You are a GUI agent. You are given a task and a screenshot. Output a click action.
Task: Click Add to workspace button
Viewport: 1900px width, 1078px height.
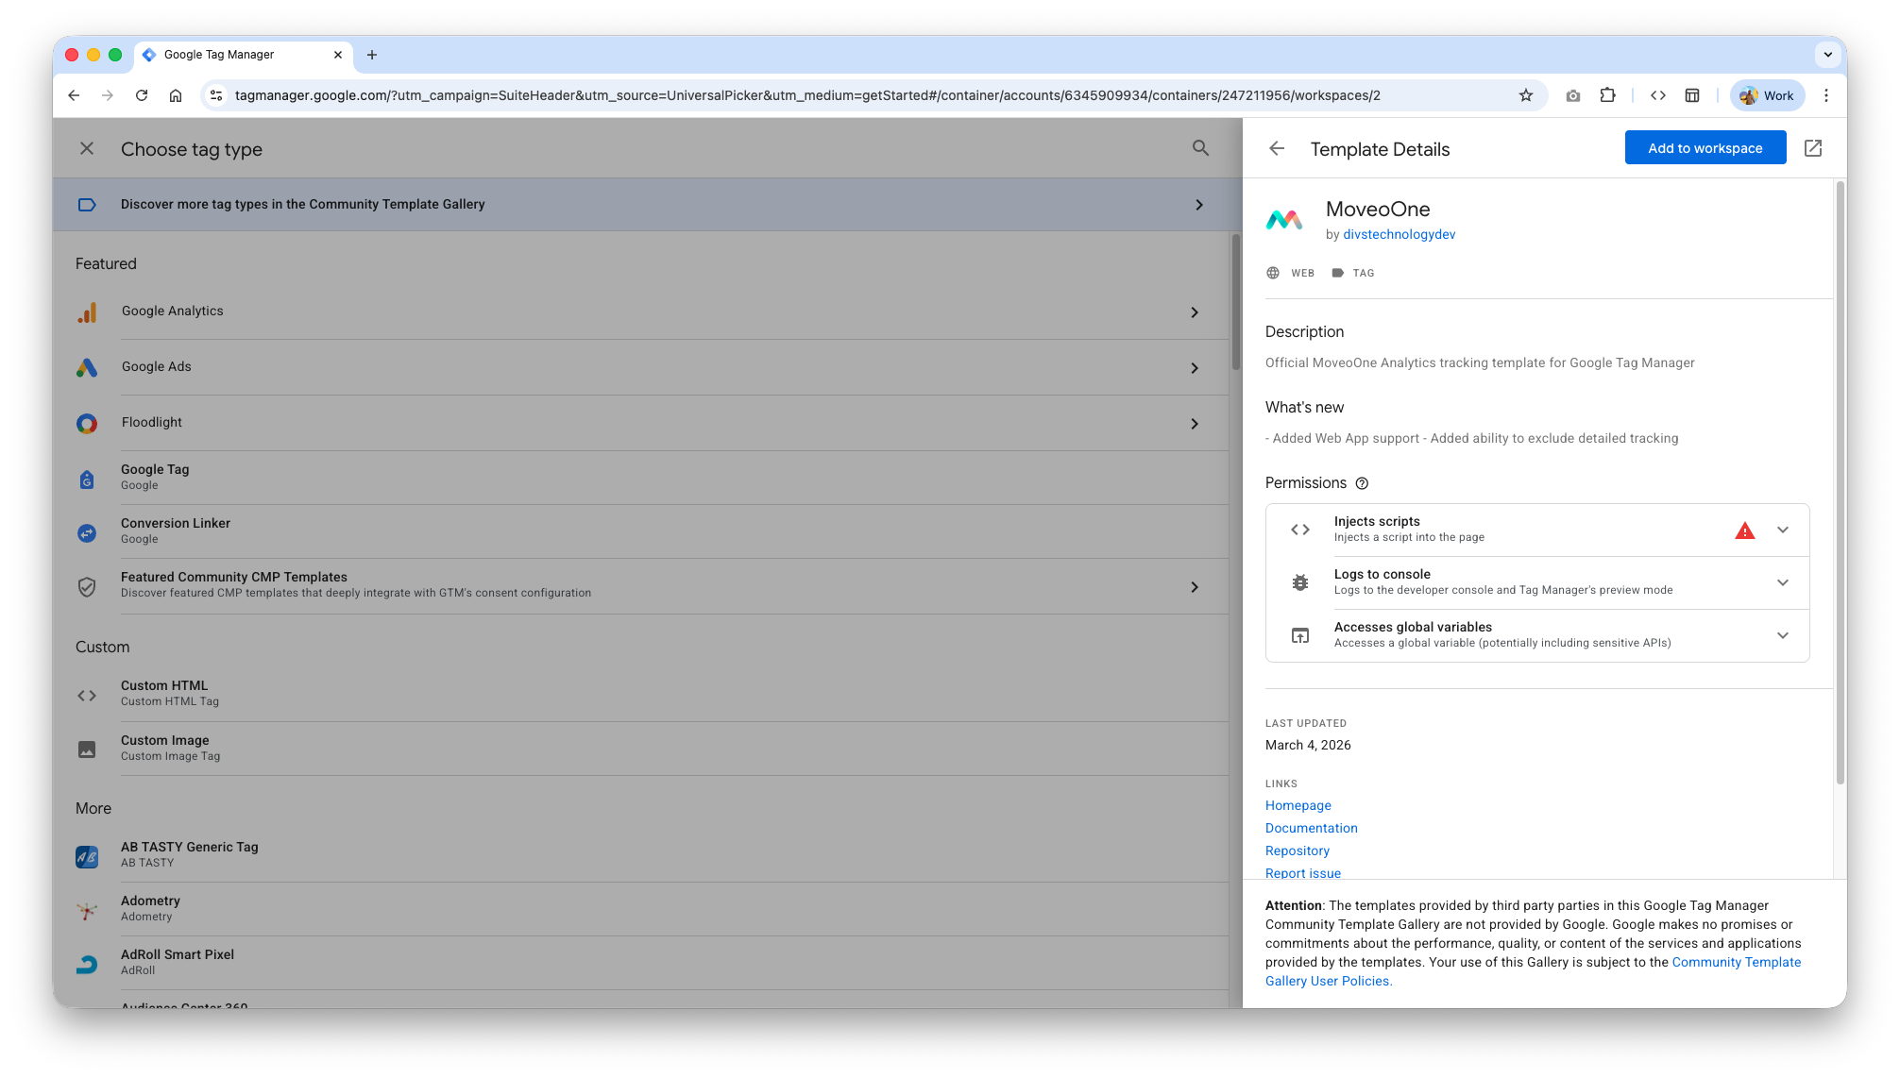[x=1705, y=148]
